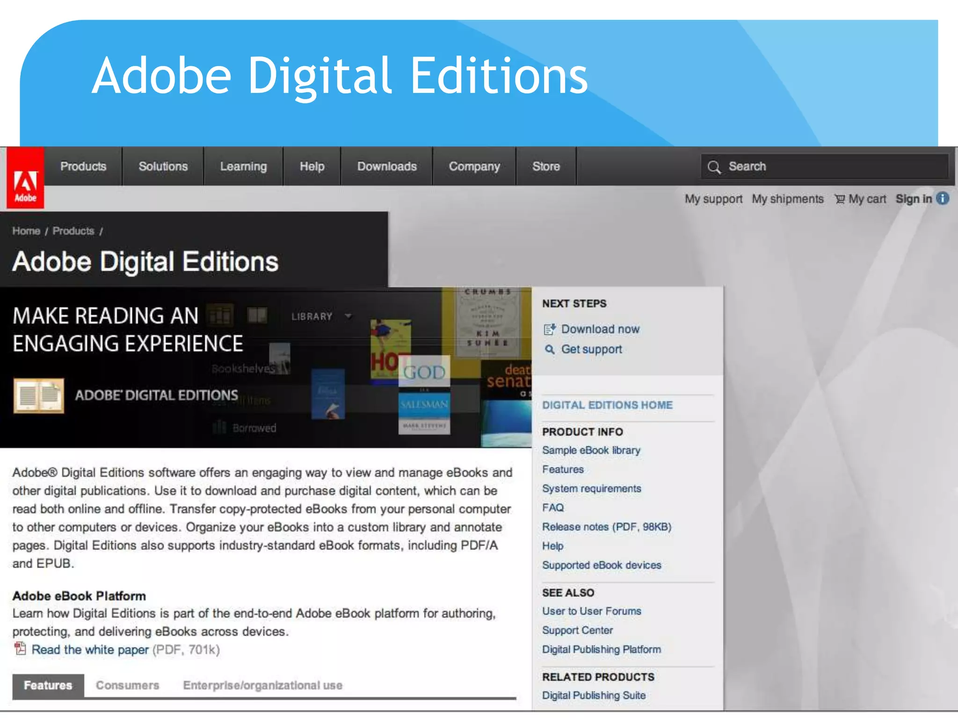
Task: Open the Products menu
Action: pos(83,166)
